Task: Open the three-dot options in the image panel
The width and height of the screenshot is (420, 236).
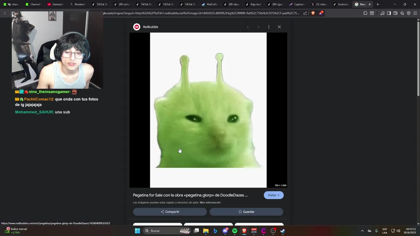Action: coord(269,27)
